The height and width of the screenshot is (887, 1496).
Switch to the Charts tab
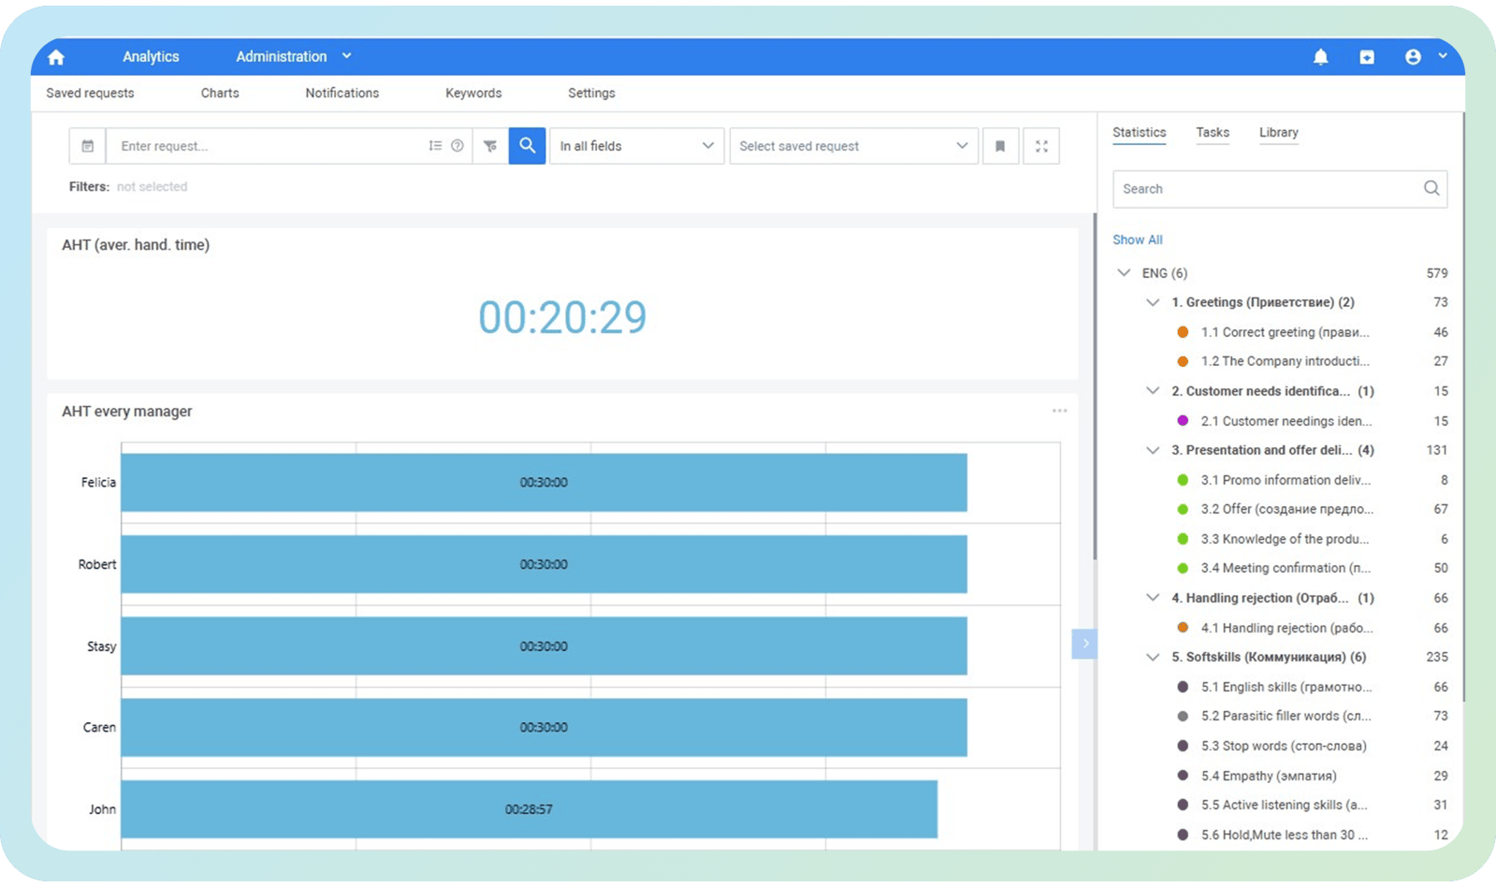click(220, 93)
